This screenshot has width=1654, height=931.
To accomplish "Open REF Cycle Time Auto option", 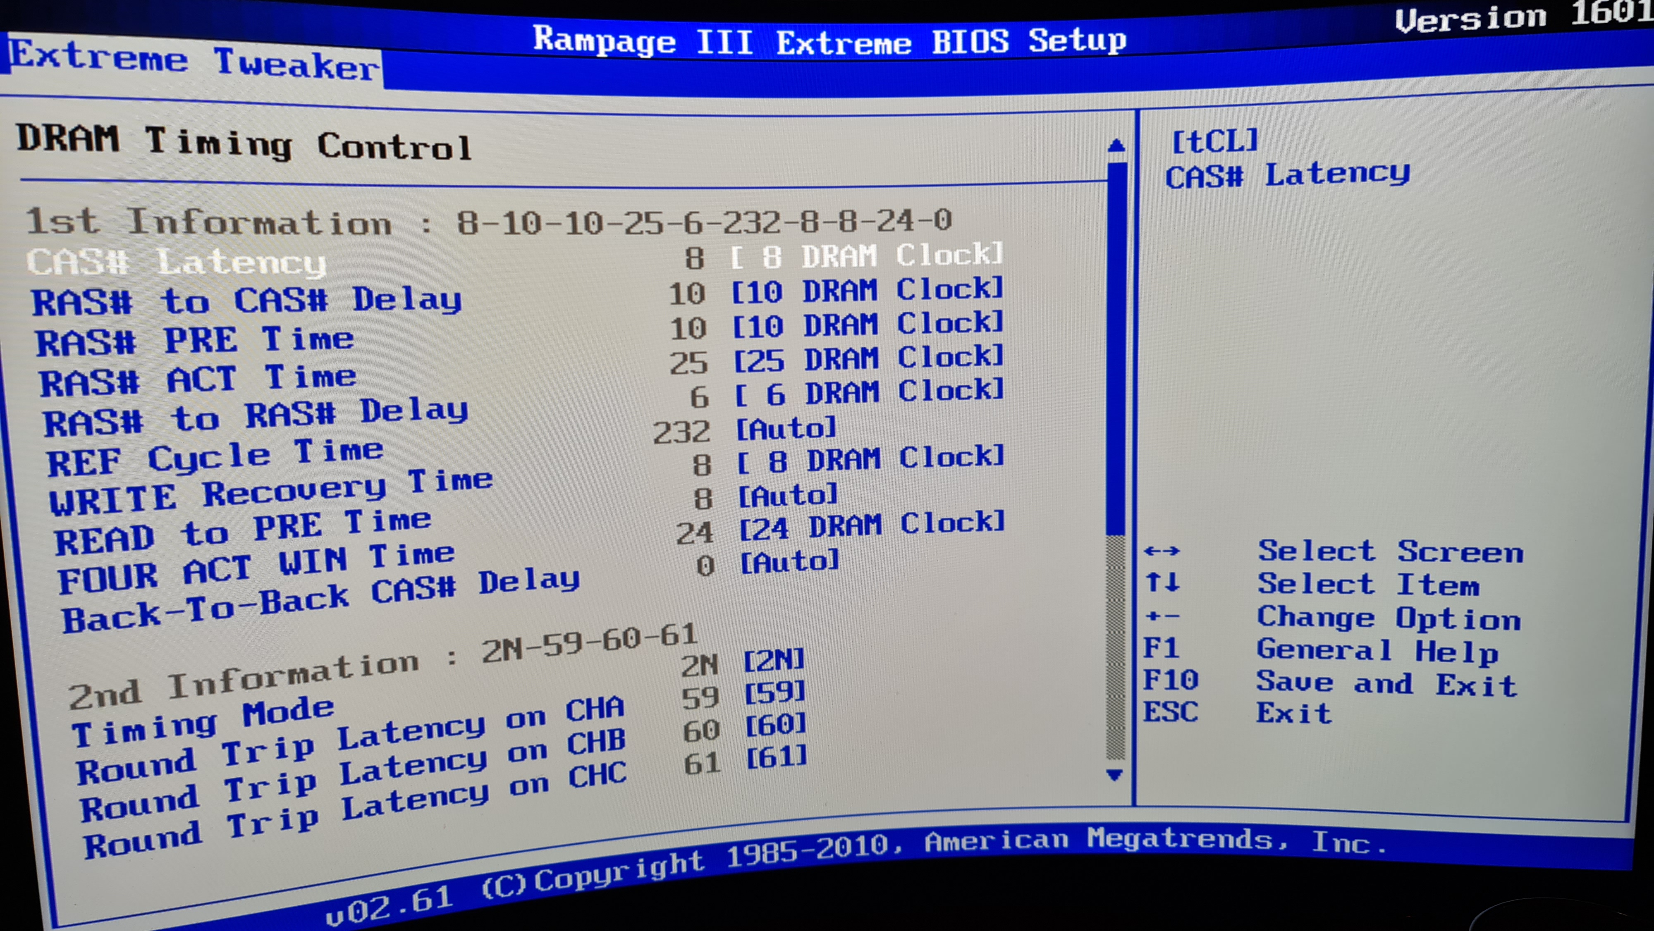I will pos(786,428).
